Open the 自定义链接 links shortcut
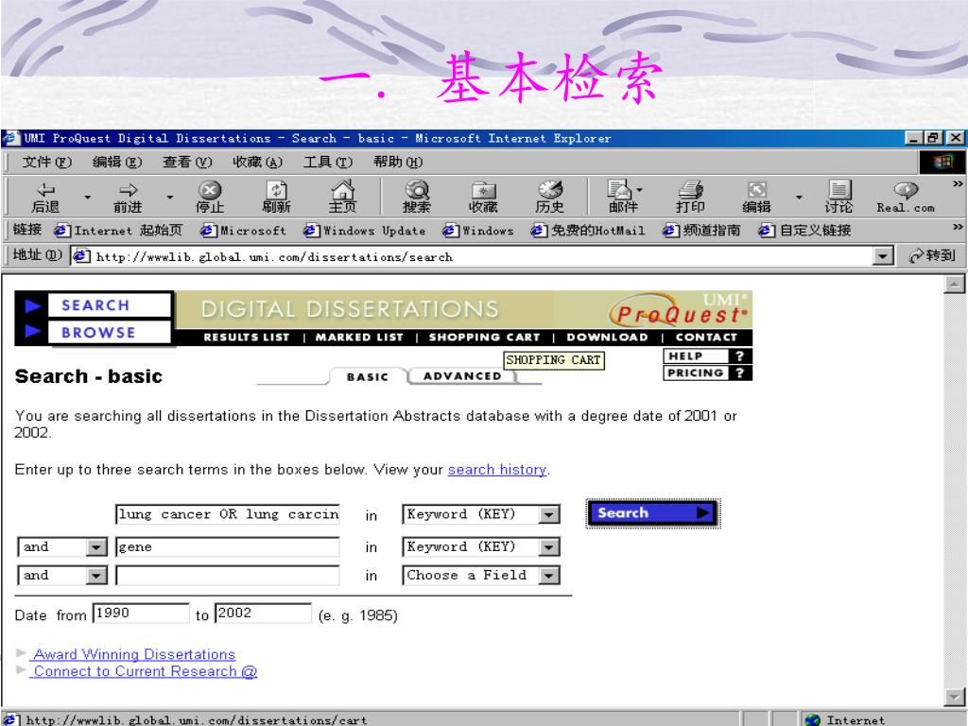 click(x=805, y=231)
